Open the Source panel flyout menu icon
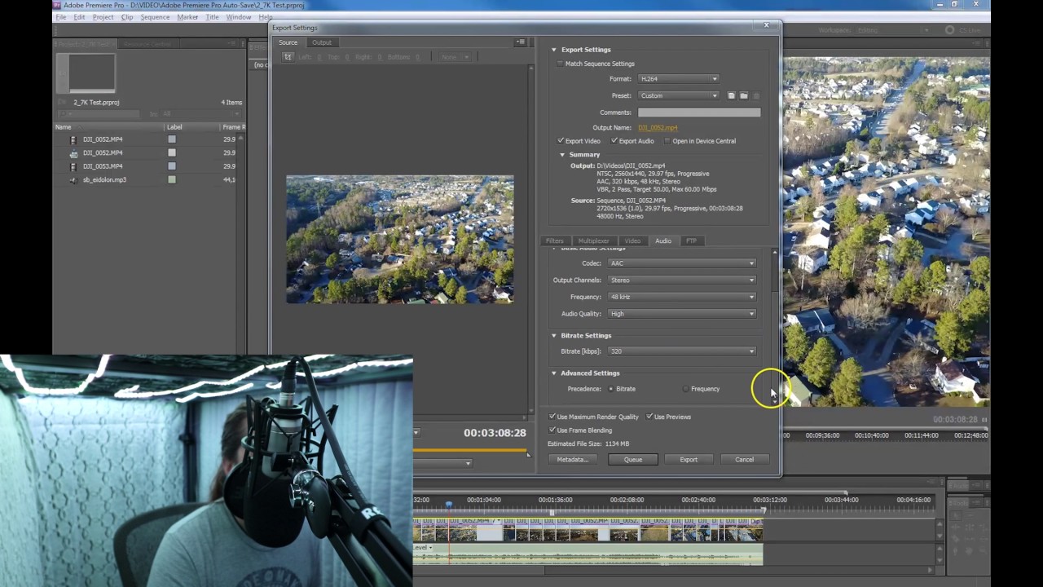The image size is (1043, 587). pos(520,42)
